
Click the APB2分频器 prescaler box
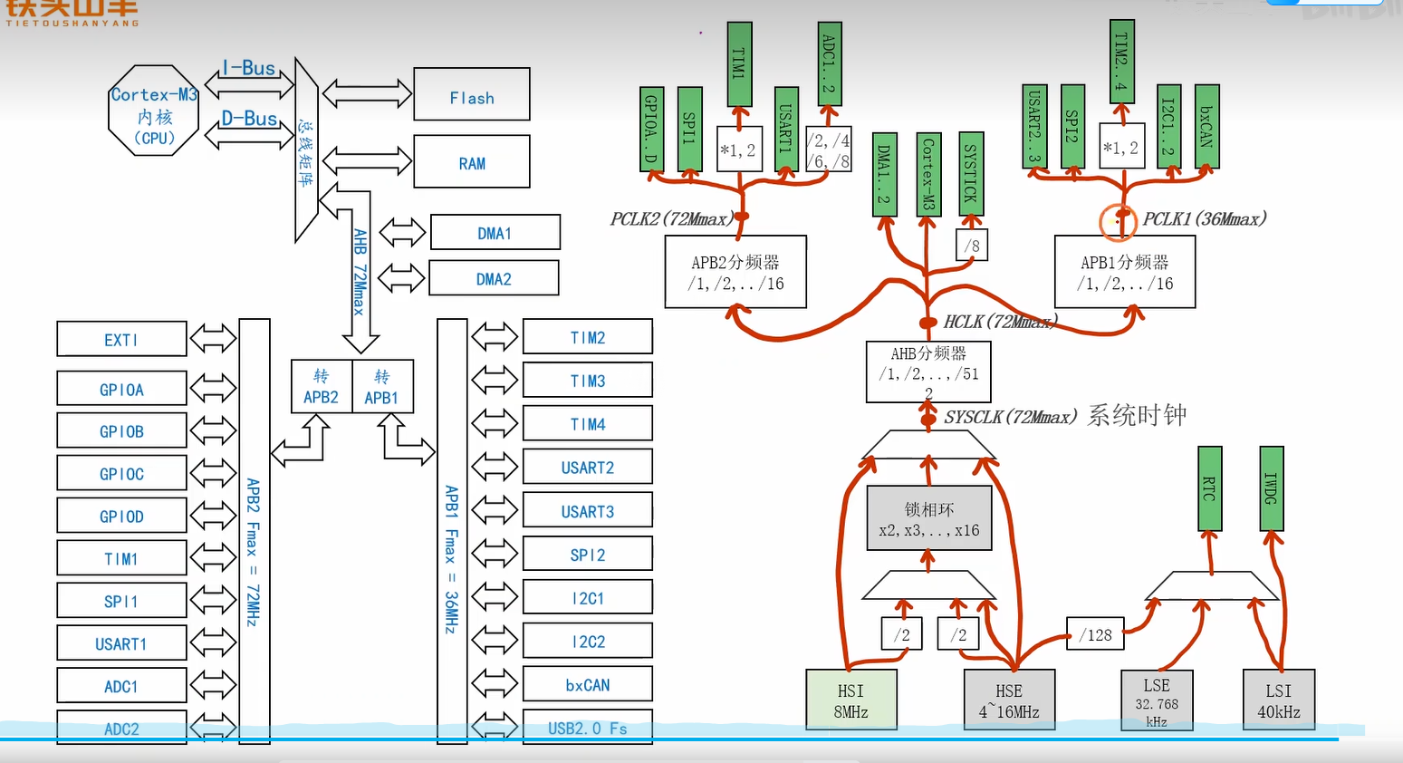coord(735,272)
